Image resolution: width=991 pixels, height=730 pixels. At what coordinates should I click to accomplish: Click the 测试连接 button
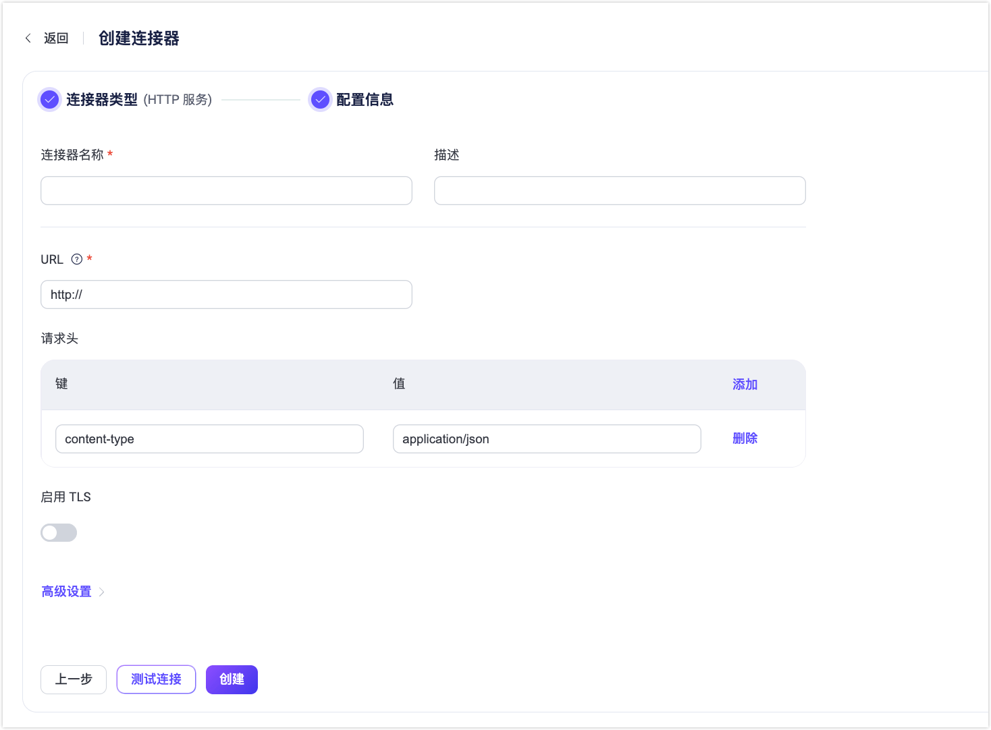156,679
